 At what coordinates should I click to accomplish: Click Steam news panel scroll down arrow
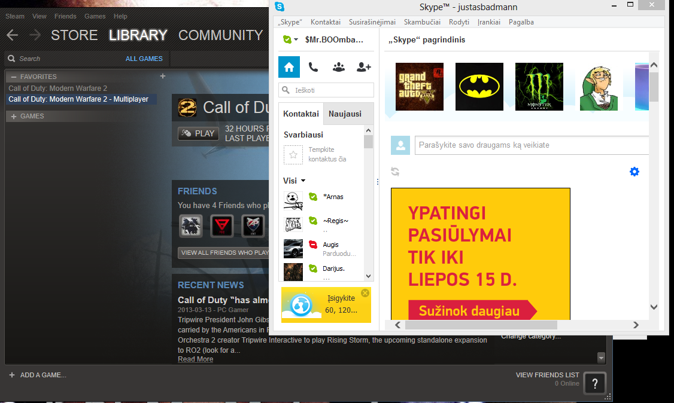click(x=601, y=357)
